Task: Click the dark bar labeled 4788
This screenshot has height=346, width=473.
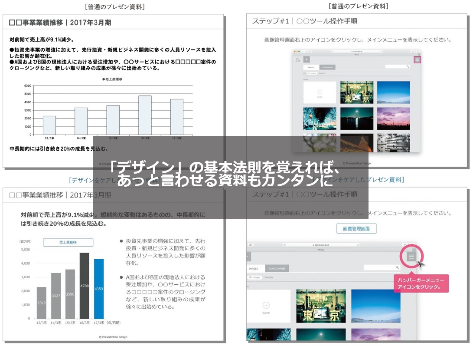Action: pyautogui.click(x=85, y=286)
